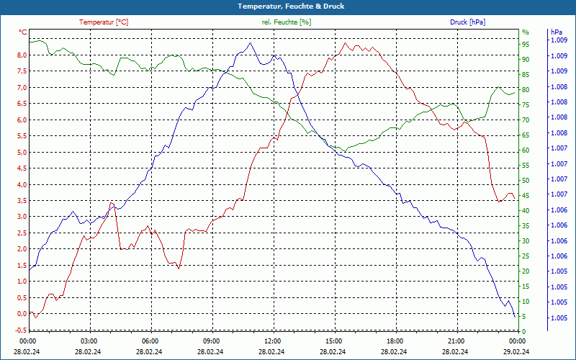Click the '00:00' label above the 29.02.24 date
576x360 pixels.
pyautogui.click(x=518, y=341)
